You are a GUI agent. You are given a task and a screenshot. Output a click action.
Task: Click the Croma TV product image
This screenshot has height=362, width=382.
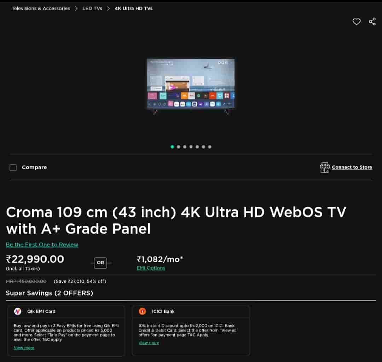pyautogui.click(x=191, y=86)
